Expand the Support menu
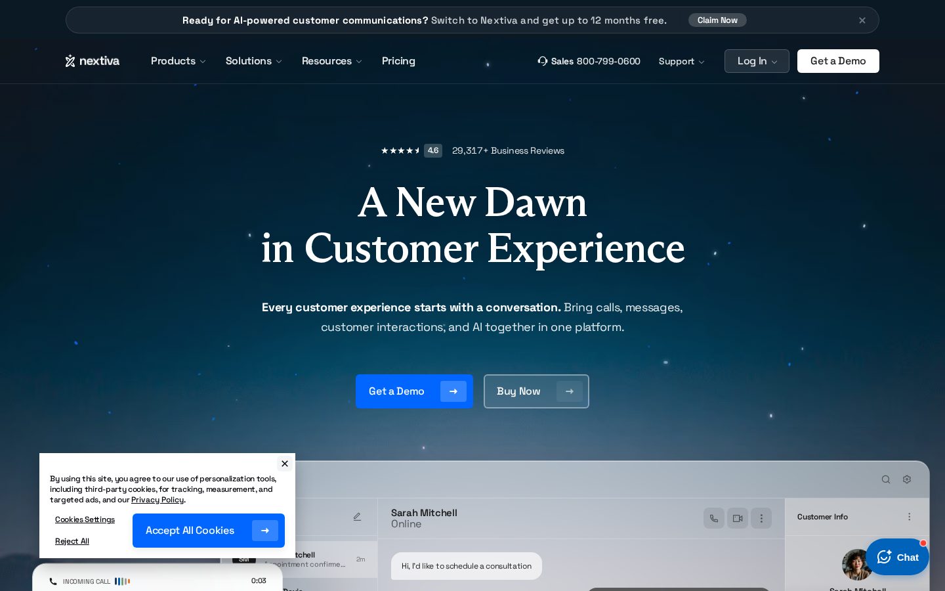 coord(681,61)
